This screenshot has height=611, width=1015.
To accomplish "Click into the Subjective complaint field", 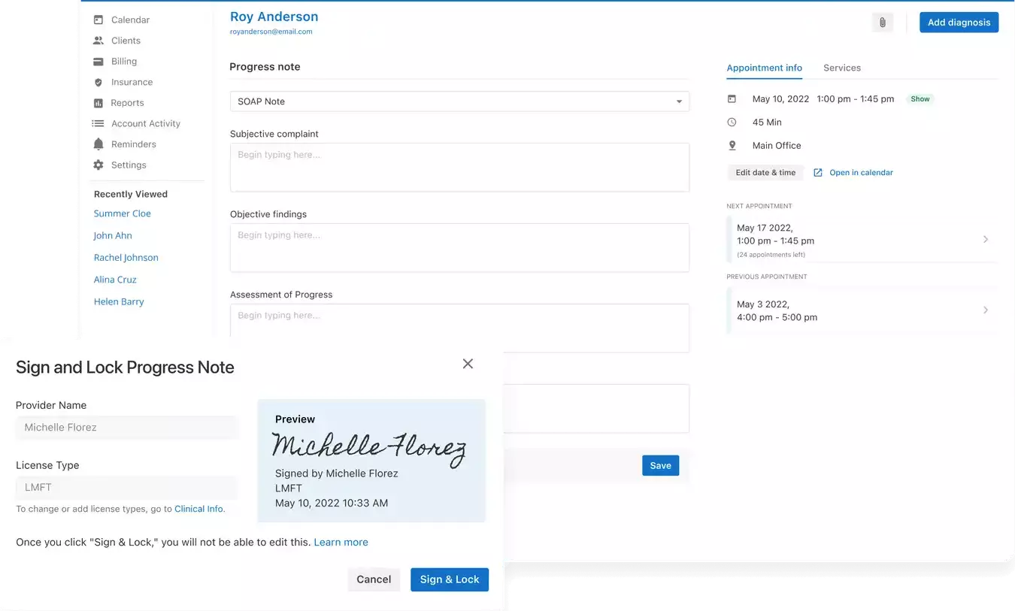I will [x=459, y=167].
